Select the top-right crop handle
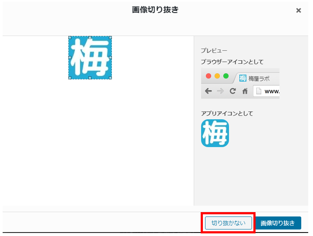The image size is (313, 236). 111,37
